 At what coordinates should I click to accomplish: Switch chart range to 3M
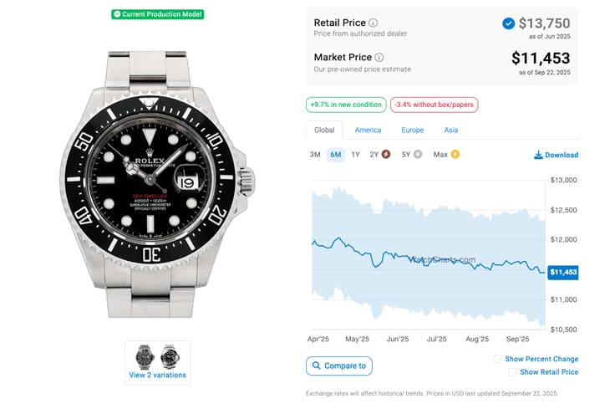[315, 155]
